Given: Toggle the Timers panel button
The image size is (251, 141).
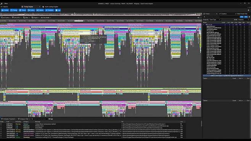Looking at the screenshot, I should coord(23,10).
